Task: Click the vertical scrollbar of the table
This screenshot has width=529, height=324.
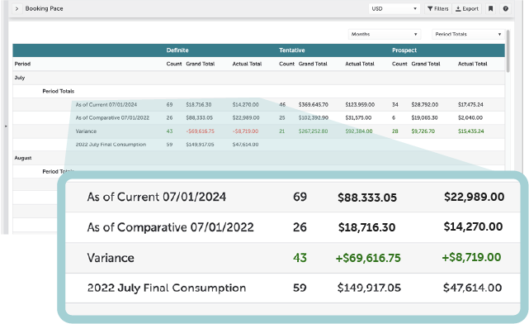Action: pyautogui.click(x=508, y=50)
